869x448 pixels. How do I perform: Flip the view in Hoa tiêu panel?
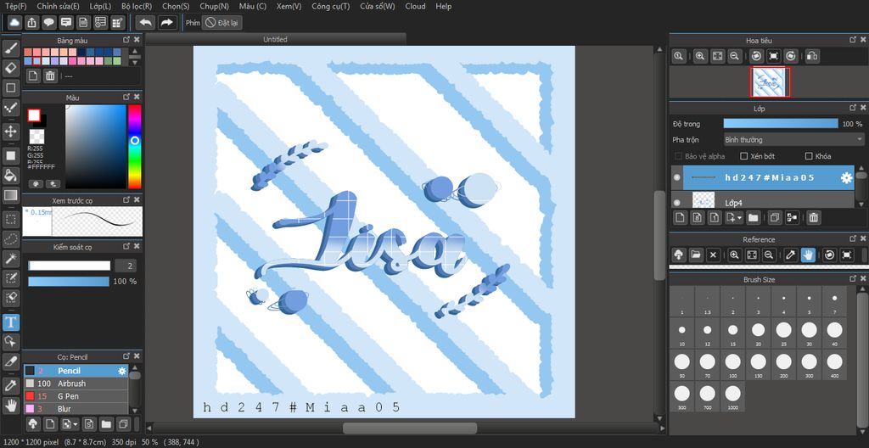(812, 56)
